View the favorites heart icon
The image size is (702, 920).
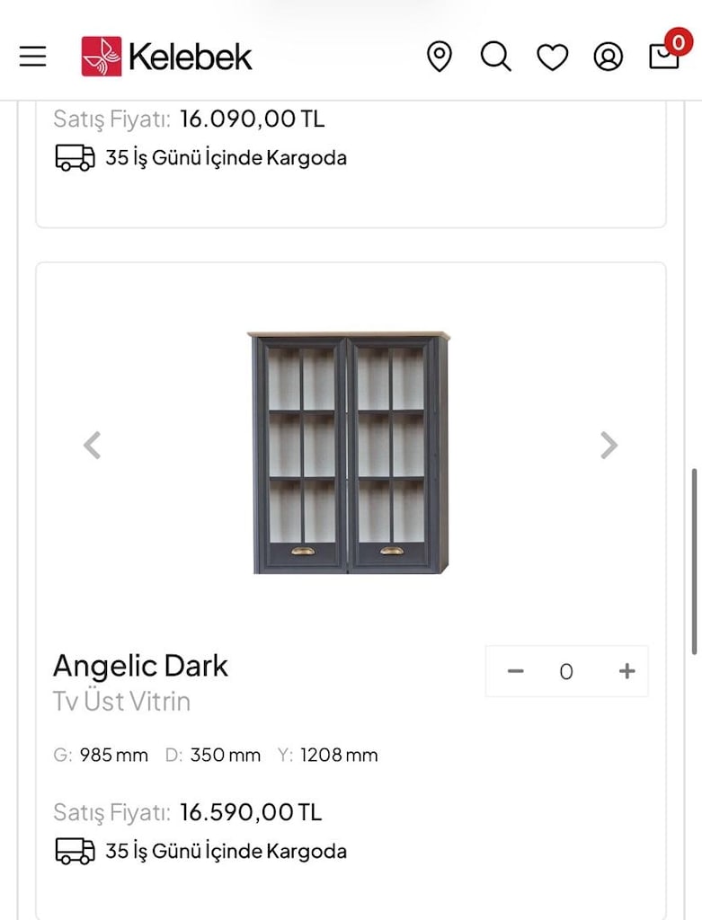tap(552, 57)
